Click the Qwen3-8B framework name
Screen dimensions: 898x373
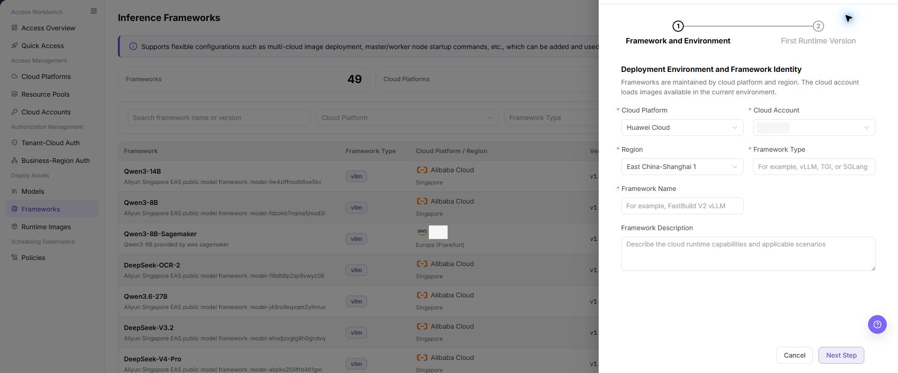141,203
